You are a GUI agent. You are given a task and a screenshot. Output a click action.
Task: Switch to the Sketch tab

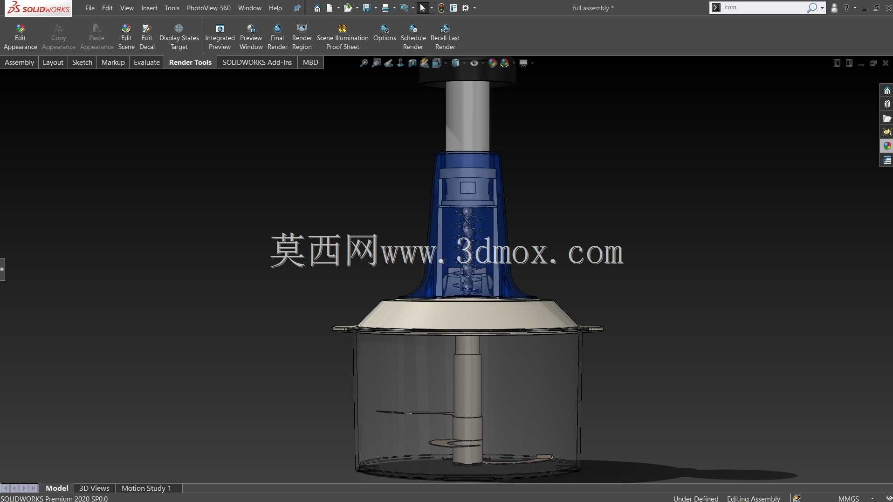[x=82, y=63]
